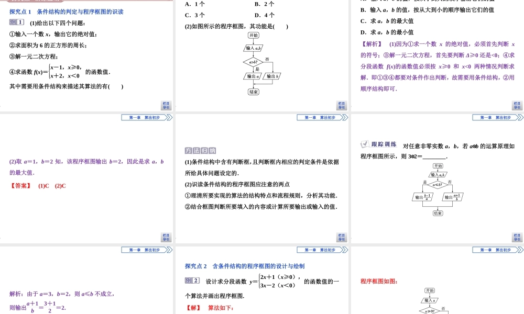Screen dimensions: 524x314
Task: Click option B about outputting values in descending order
Action: pos(427,10)
